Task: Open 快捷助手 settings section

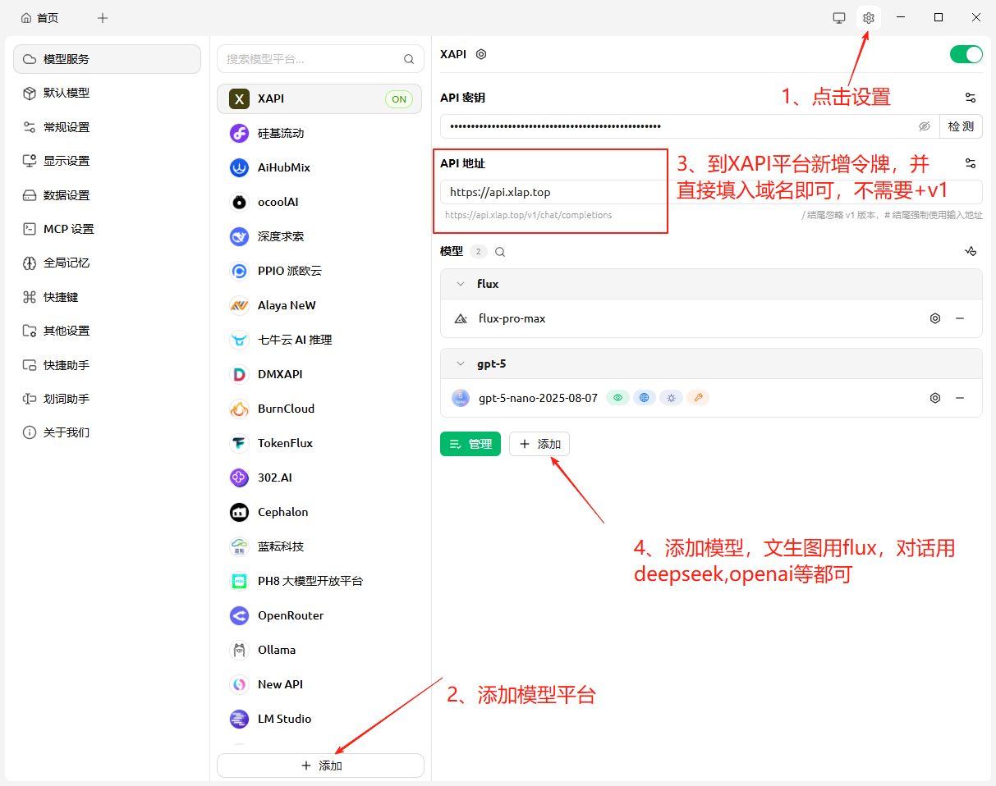Action: point(107,365)
